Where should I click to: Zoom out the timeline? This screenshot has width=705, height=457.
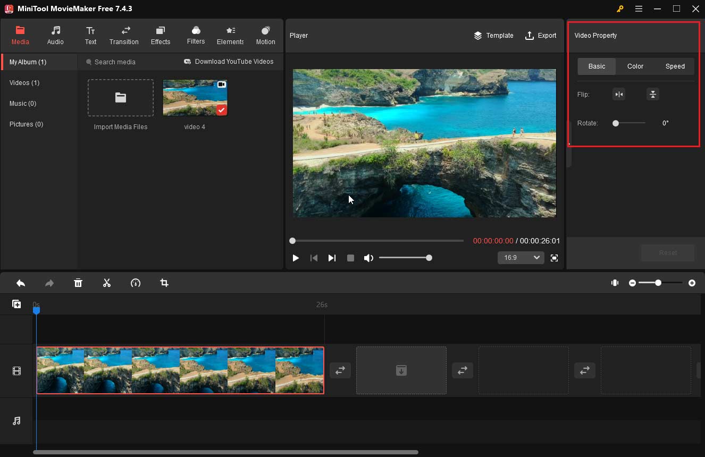pyautogui.click(x=632, y=283)
